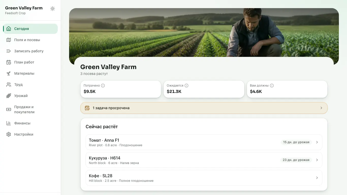Click the 23 дн. до урожая badge
Screen dimensions: 347x195
click(296, 160)
